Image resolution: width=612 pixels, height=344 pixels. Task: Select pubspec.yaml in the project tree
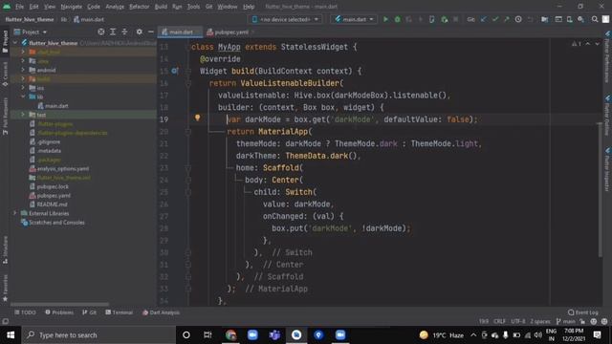[50, 195]
